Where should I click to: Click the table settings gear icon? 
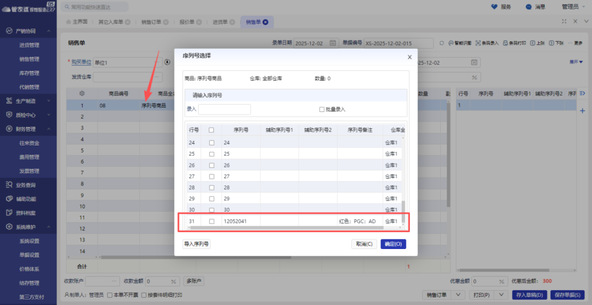pyautogui.click(x=82, y=93)
